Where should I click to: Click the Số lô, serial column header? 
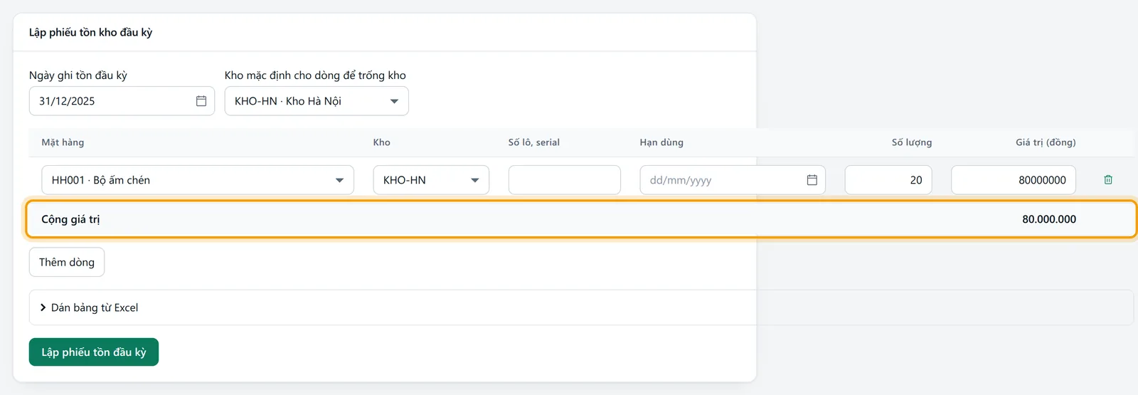click(x=534, y=142)
